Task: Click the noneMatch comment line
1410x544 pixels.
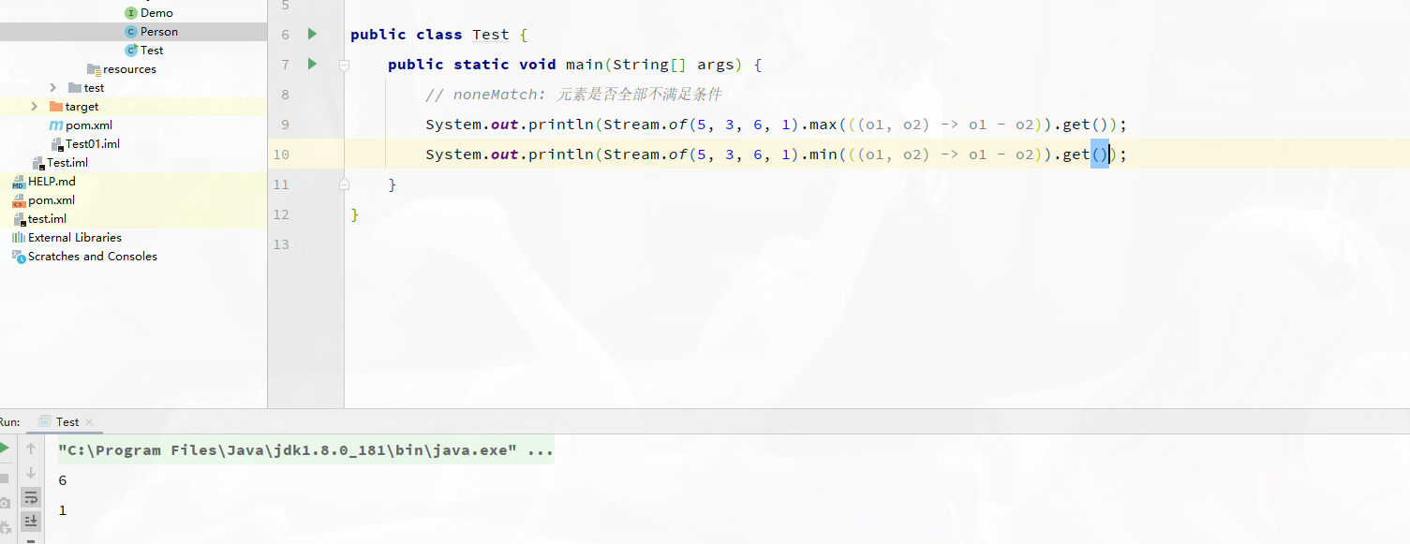Action: click(573, 95)
